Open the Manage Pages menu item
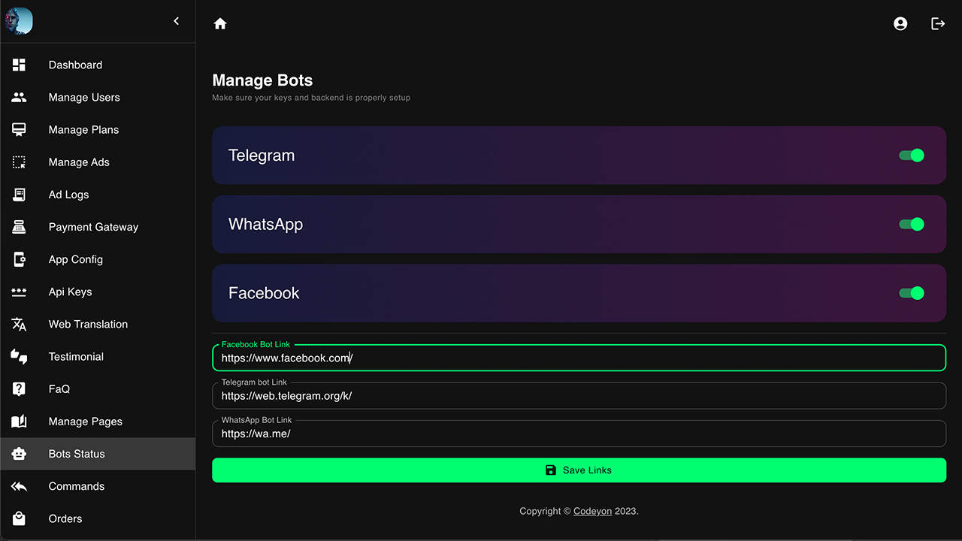Viewport: 962px width, 541px height. pos(98,421)
